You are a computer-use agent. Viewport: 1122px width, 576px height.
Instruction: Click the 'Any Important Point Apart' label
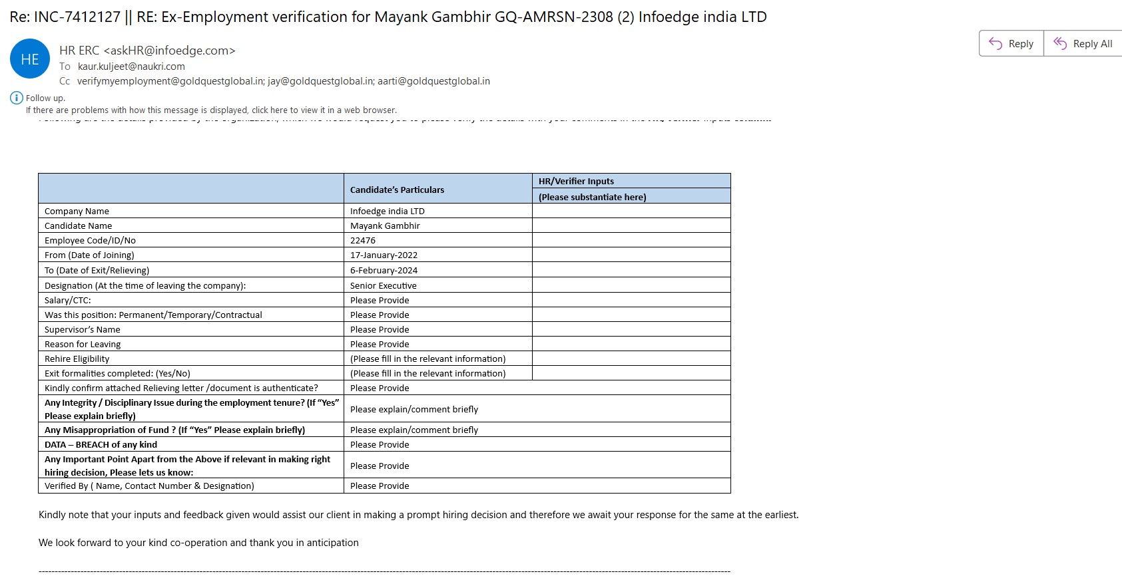click(x=187, y=466)
